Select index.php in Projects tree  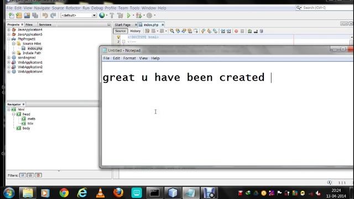[x=35, y=48]
